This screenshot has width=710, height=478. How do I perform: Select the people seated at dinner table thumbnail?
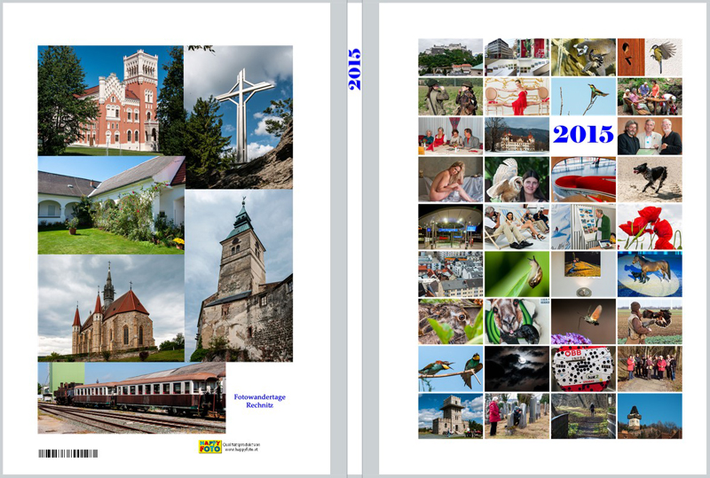tap(451, 136)
